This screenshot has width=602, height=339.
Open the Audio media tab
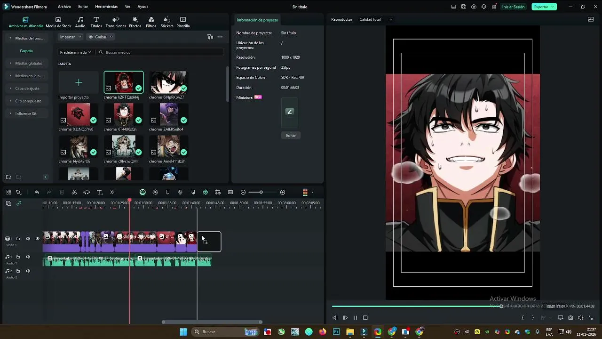pos(80,22)
